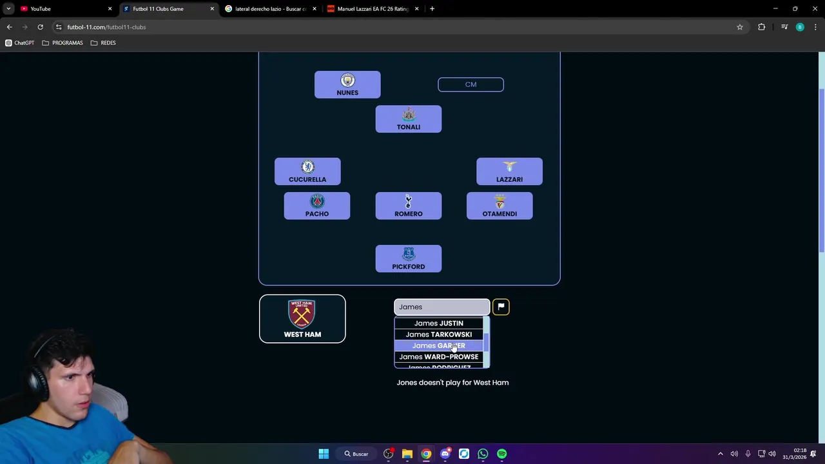Viewport: 825px width, 464px height.
Task: Select the LAZZARI Lazio player card
Action: (509, 171)
